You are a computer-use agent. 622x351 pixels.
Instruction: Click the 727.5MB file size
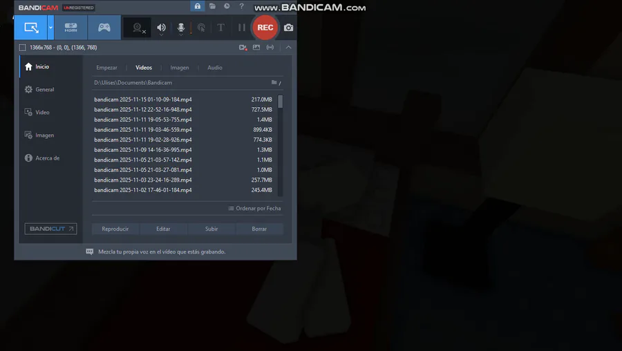pos(262,109)
